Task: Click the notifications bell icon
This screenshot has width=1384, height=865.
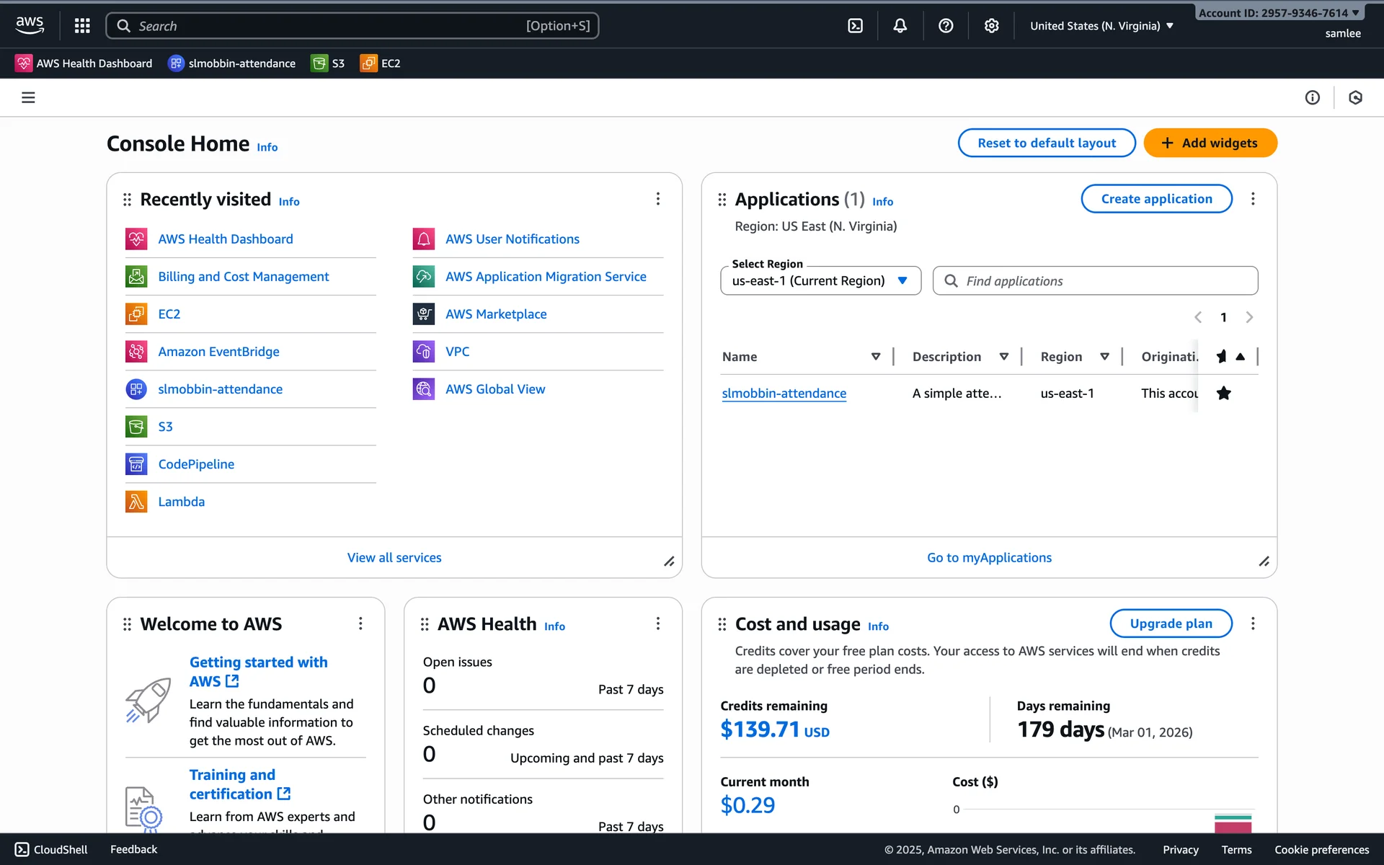Action: coord(900,26)
